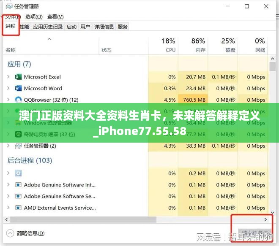Click the horizontal scrollbar left arrow
Viewport: 279px width, 246px height.
[7, 219]
